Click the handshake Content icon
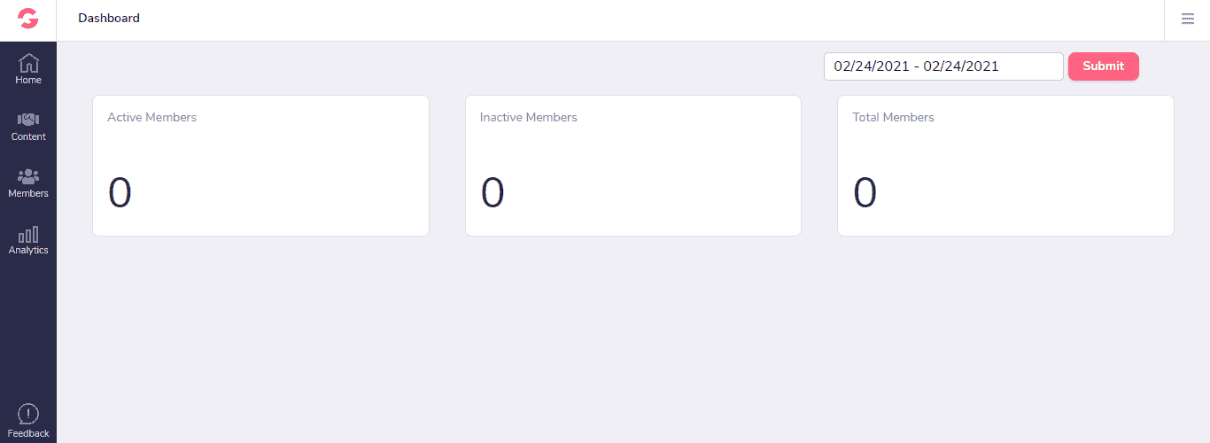This screenshot has height=443, width=1210. coord(28,120)
